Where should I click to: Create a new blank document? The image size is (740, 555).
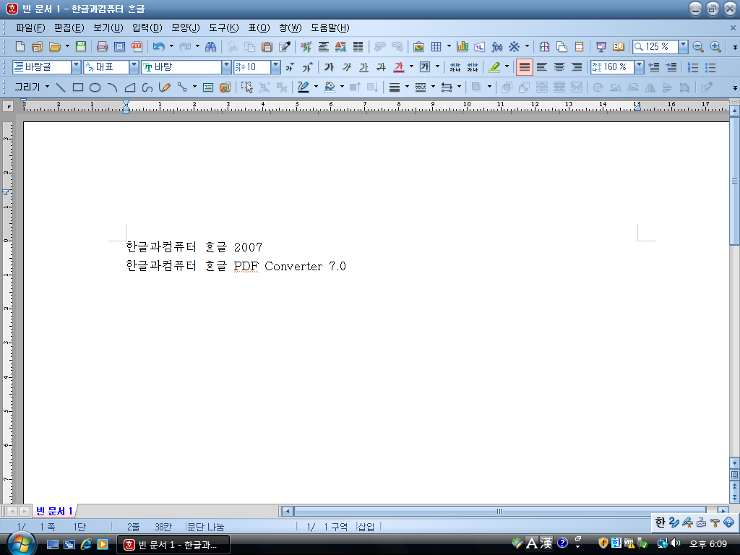click(x=20, y=47)
